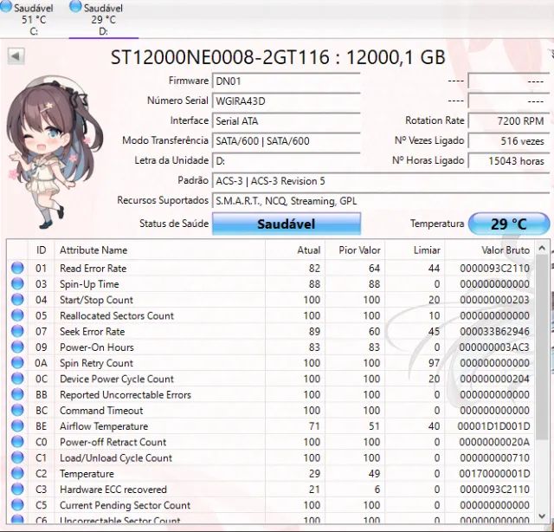
Task: Click the Atual column header
Action: (295, 250)
